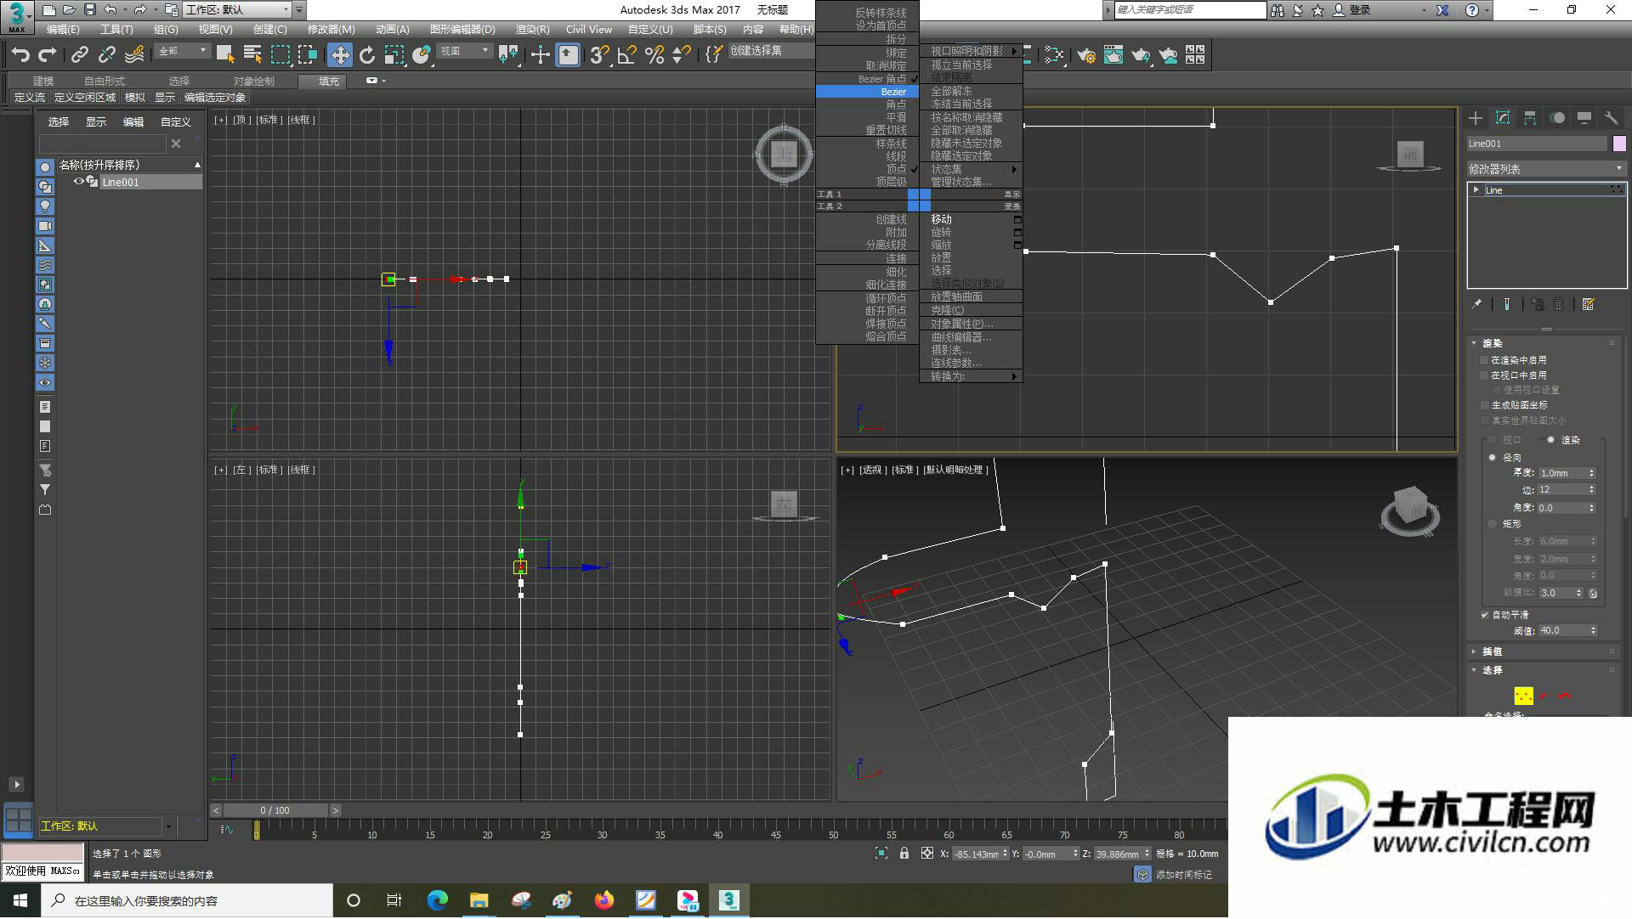Open the Motion command panel tab
Image resolution: width=1632 pixels, height=919 pixels.
pos(1557,118)
